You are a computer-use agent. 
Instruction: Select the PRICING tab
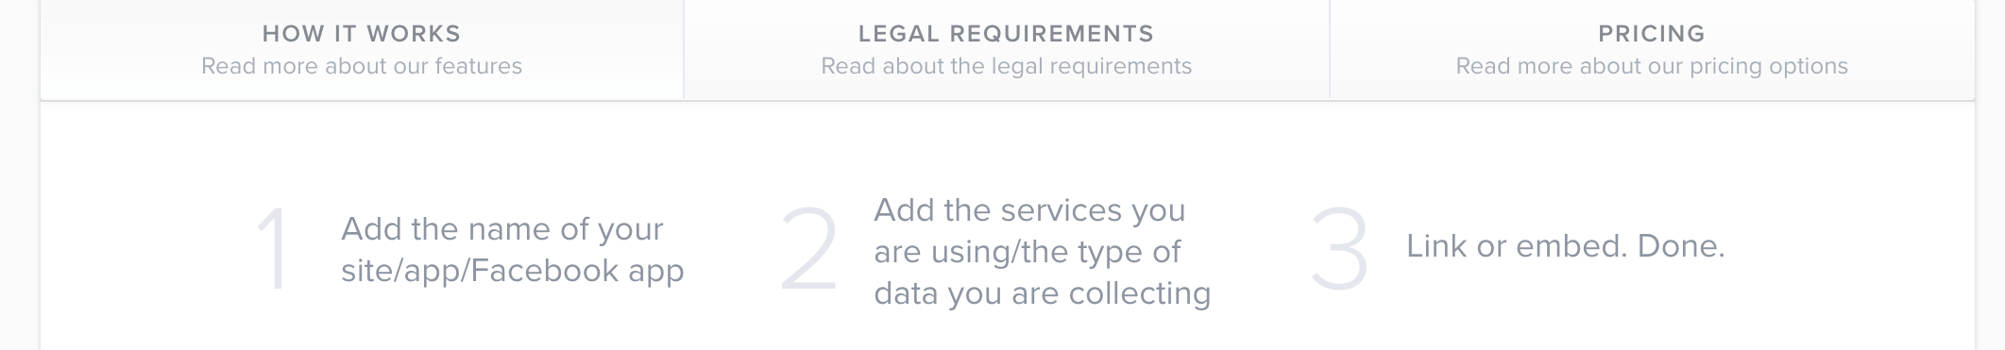point(1652,49)
